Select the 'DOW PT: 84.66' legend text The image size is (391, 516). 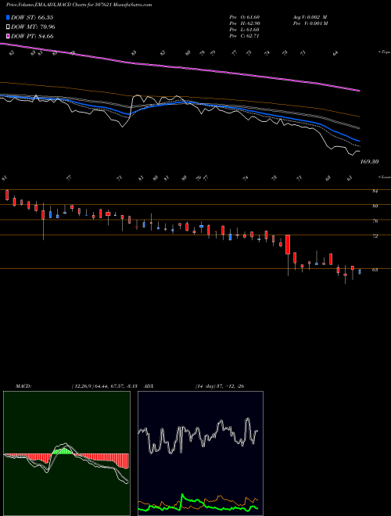(x=32, y=36)
